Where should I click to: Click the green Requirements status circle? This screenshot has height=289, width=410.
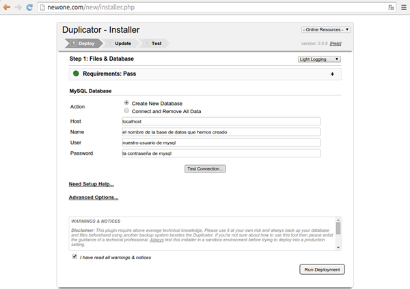76,74
